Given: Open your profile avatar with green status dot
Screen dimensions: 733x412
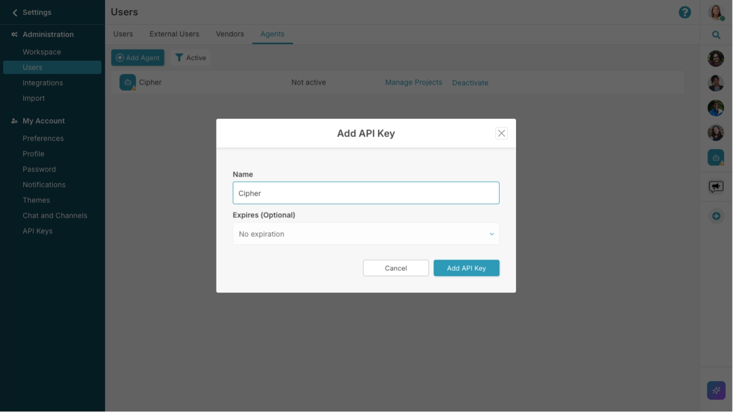Looking at the screenshot, I should pos(716,12).
